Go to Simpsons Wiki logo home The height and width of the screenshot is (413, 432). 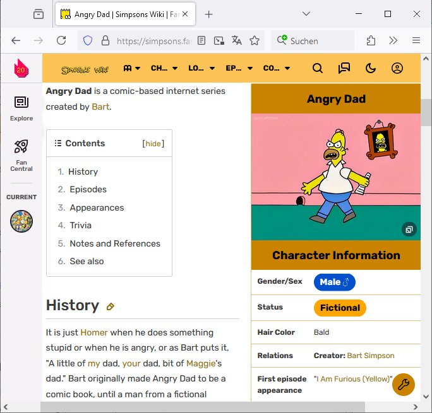click(85, 70)
